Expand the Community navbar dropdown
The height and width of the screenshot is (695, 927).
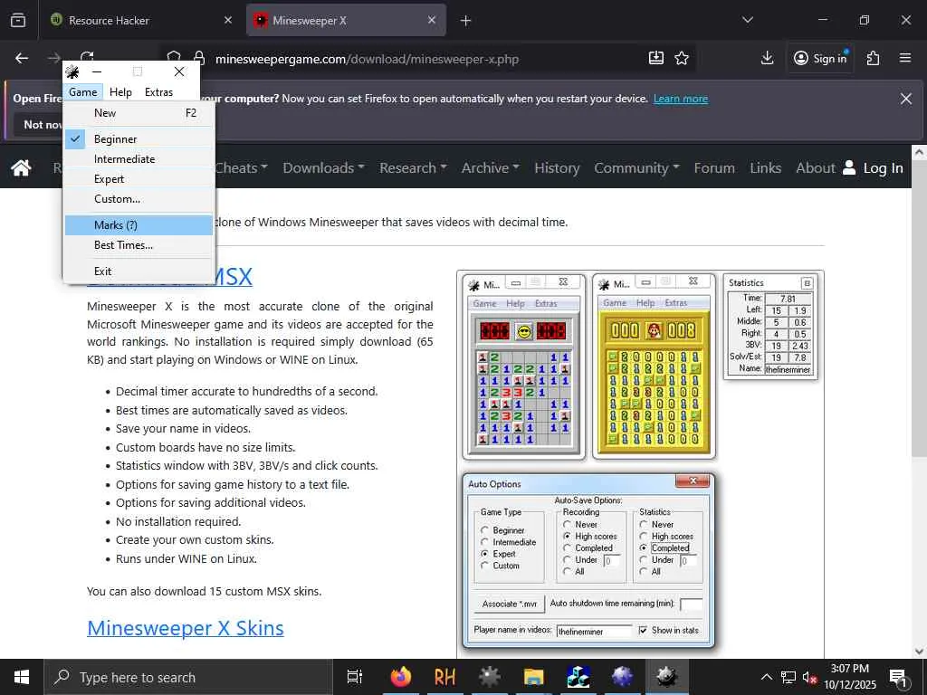point(636,167)
